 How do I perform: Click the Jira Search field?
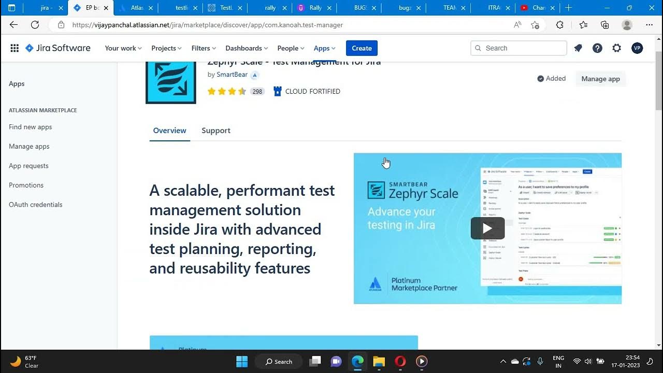518,48
